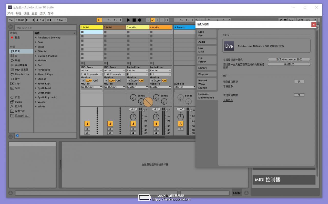Viewport: 328px width, 204px height.
Task: Select the MIDI 效果器 category
Action: (x=21, y=70)
